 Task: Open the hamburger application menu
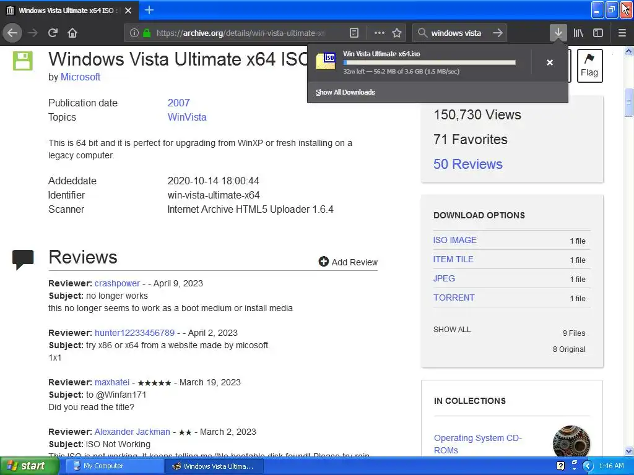[622, 33]
